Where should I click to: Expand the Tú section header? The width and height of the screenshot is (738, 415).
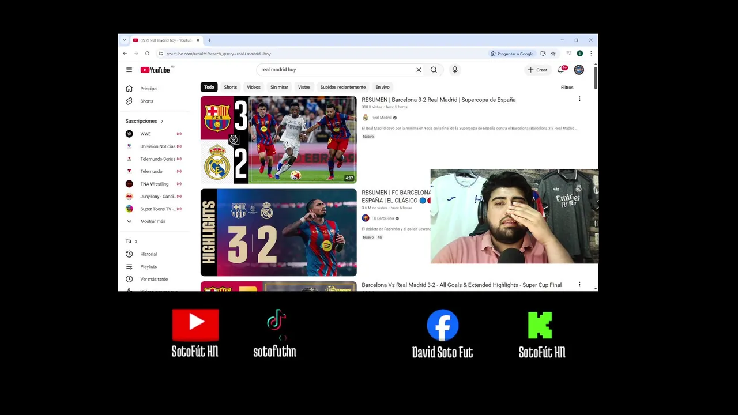131,242
